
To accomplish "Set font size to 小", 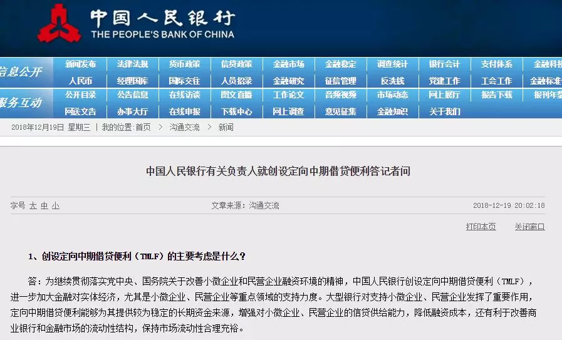I will point(56,205).
